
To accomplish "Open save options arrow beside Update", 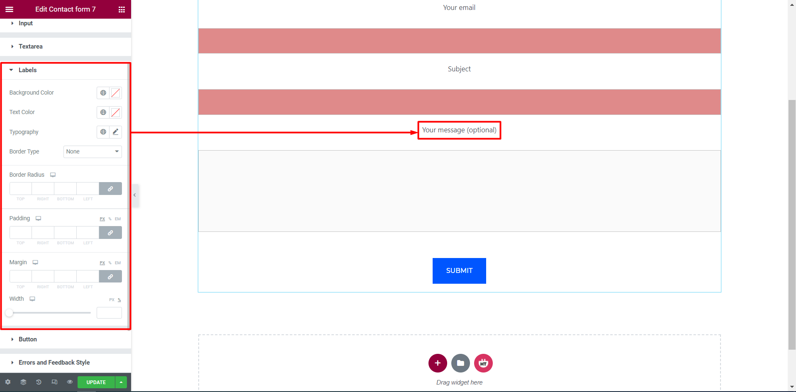I will click(121, 382).
